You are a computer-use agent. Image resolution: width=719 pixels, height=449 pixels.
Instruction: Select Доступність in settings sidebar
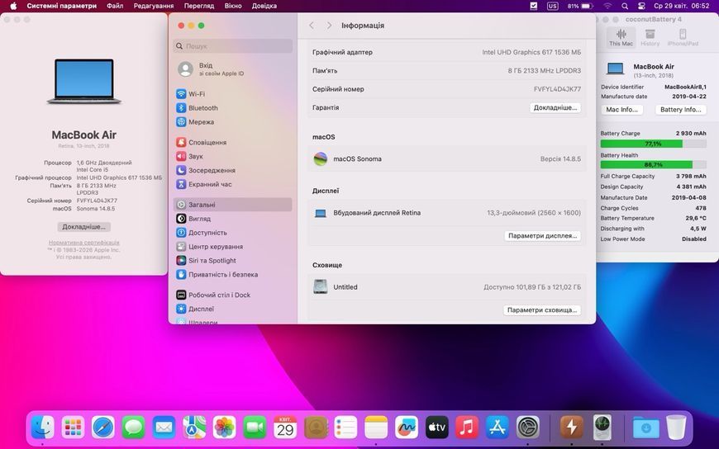tap(233, 233)
